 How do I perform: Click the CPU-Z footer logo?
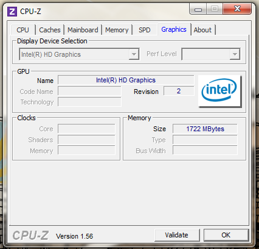30,236
